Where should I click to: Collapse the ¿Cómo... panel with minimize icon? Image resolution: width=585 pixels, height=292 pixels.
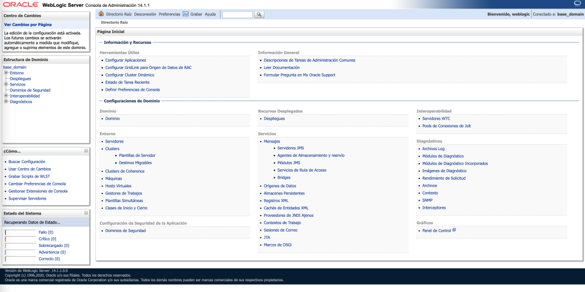86,151
